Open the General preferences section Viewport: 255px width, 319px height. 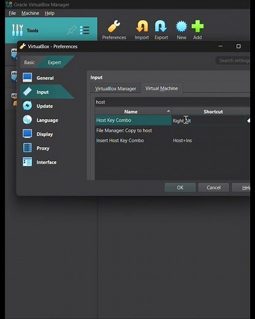(x=47, y=78)
